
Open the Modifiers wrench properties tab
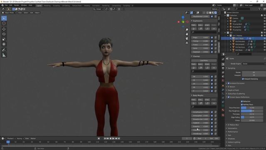(223, 90)
